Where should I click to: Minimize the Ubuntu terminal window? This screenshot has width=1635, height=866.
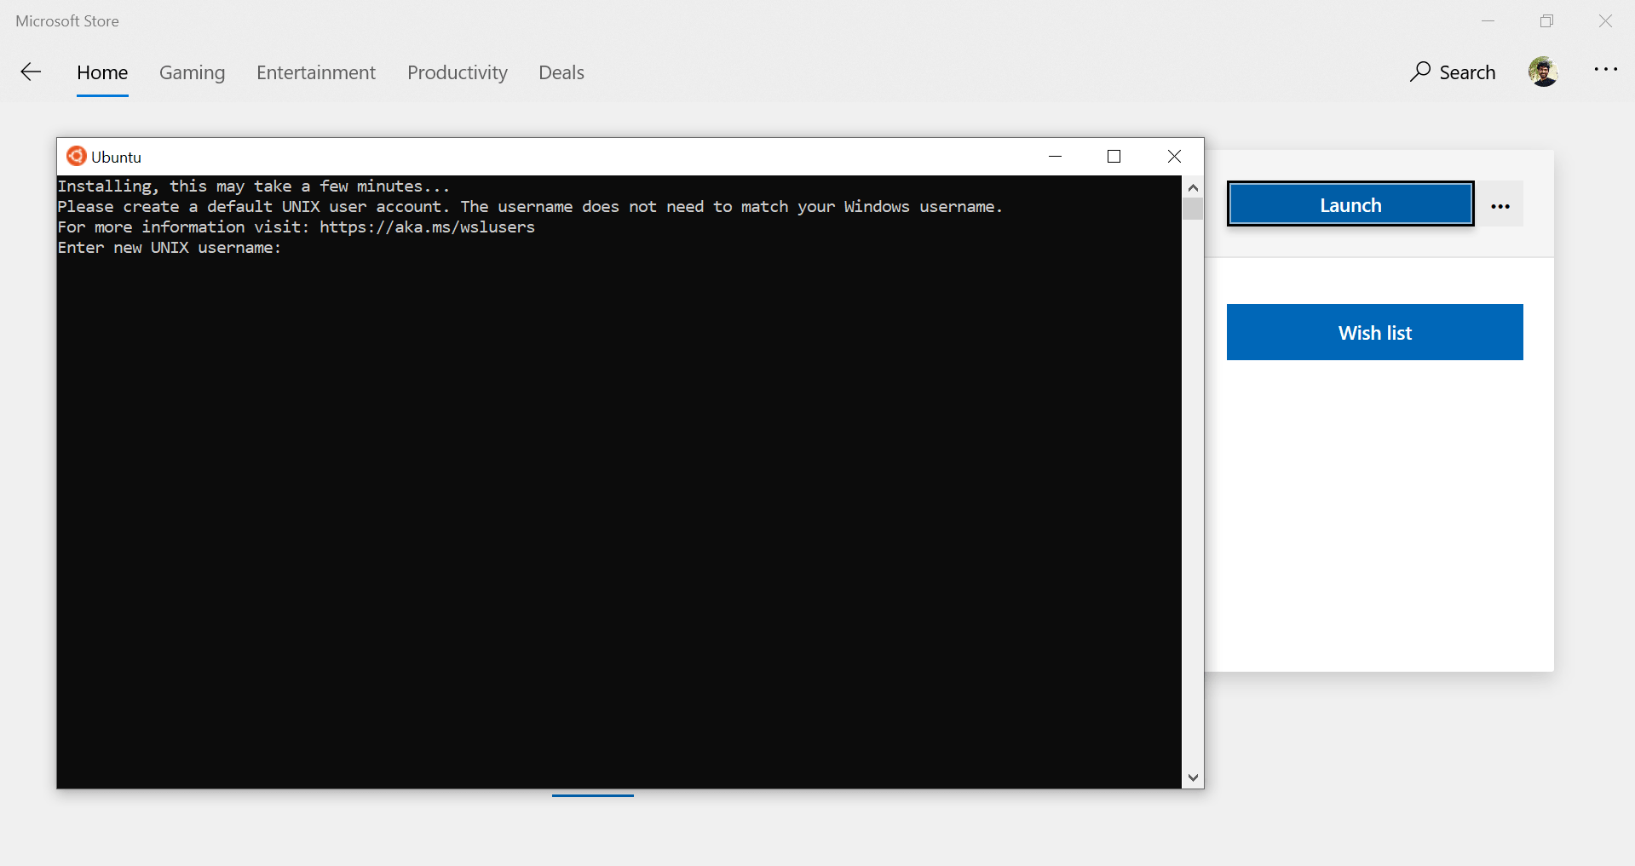[x=1055, y=156]
